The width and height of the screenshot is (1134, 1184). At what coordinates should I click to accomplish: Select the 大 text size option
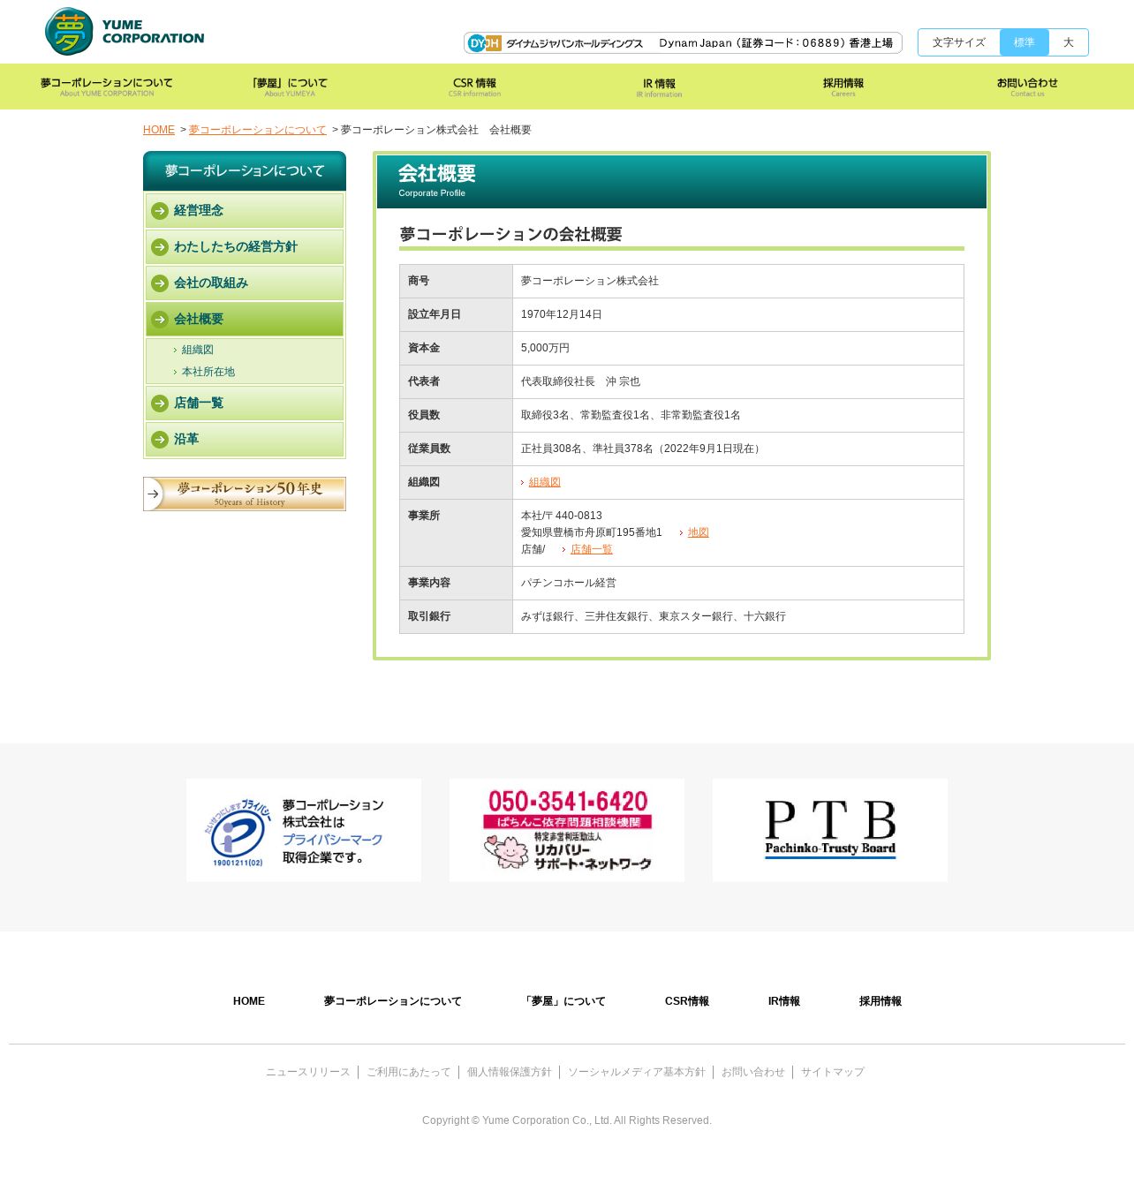pos(1069,42)
